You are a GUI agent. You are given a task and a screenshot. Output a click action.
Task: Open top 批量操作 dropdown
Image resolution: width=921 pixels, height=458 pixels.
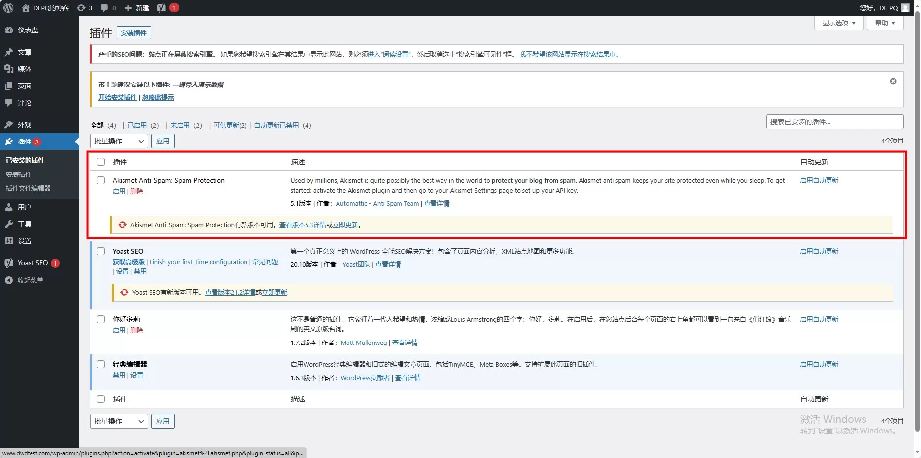(x=119, y=141)
